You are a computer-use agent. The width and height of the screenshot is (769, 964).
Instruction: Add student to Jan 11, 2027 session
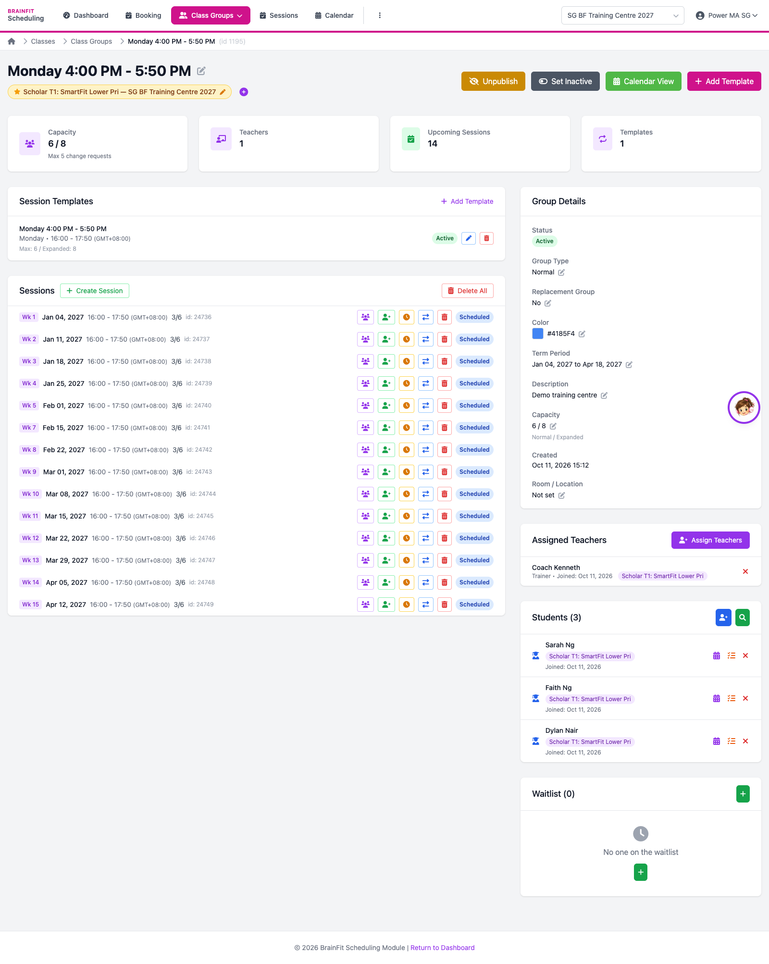point(386,339)
